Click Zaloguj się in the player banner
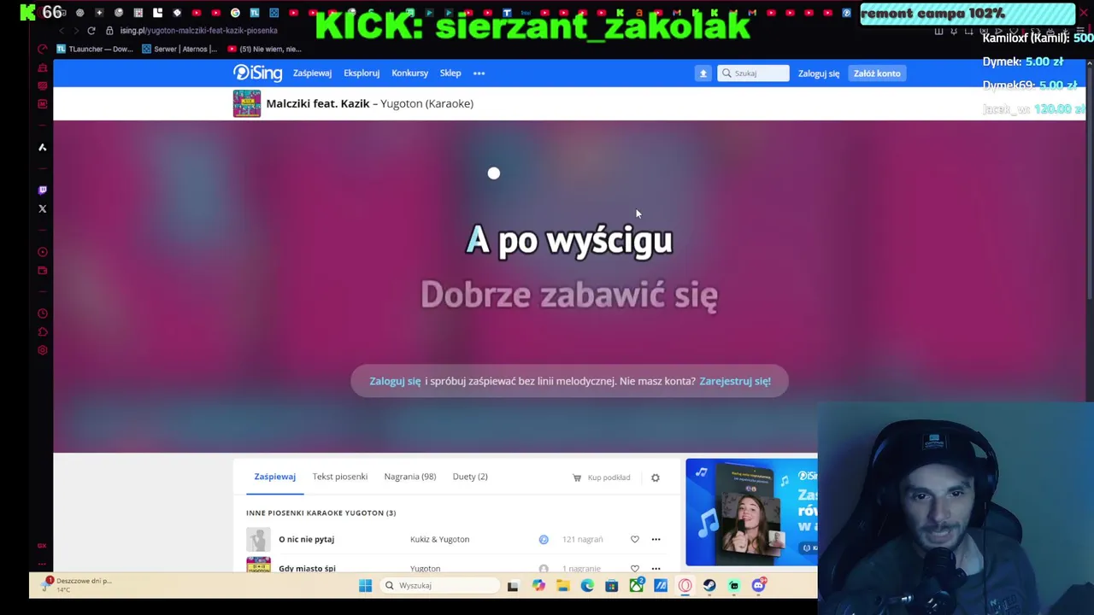Viewport: 1094px width, 615px height. pos(395,381)
